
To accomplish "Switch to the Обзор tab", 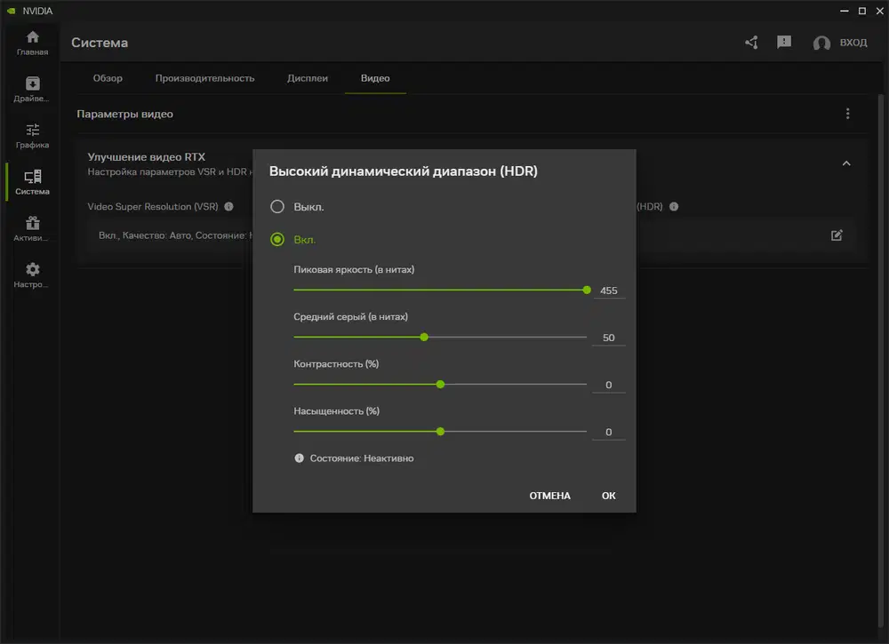I will [108, 78].
